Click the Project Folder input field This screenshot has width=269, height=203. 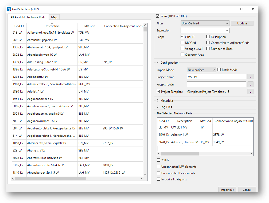216,84
